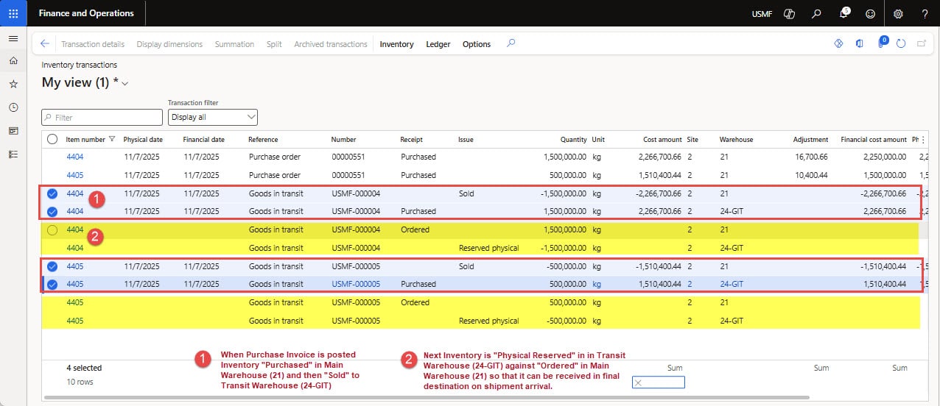940x406 pixels.
Task: Open form in new window icon
Action: coord(921,44)
